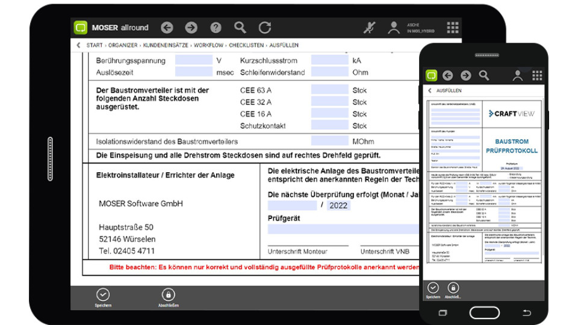Open the apps grid menu on the tablet

[x=453, y=28]
